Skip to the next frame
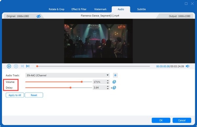The height and width of the screenshot is (127, 197). click(28, 66)
